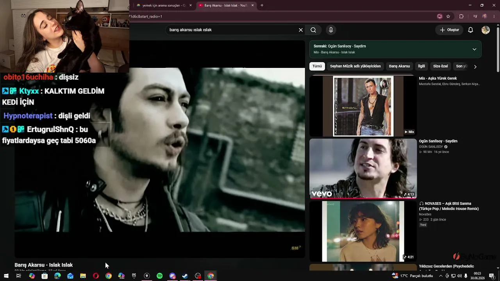
Task: Select the Tümü filter chip
Action: (x=317, y=66)
